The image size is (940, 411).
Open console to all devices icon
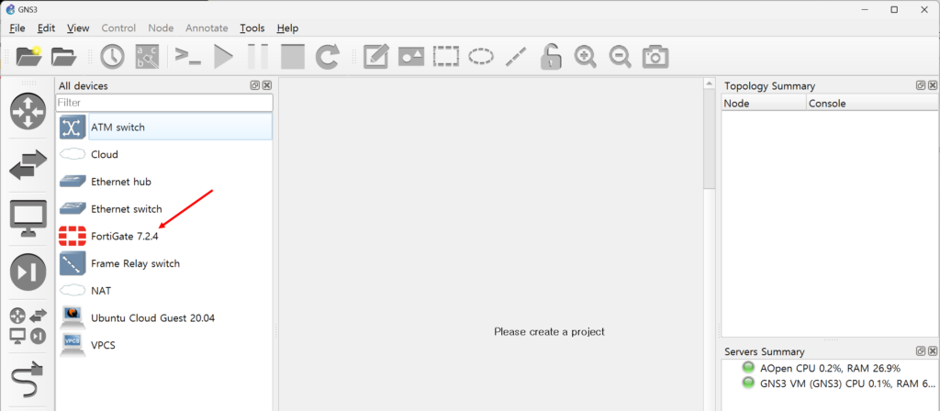[187, 56]
